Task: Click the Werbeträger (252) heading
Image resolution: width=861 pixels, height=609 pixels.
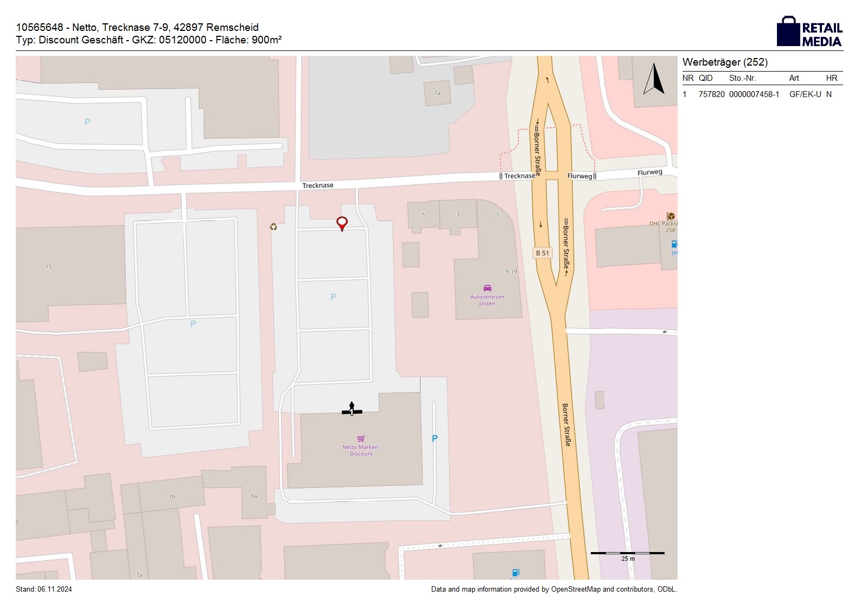Action: [x=725, y=62]
